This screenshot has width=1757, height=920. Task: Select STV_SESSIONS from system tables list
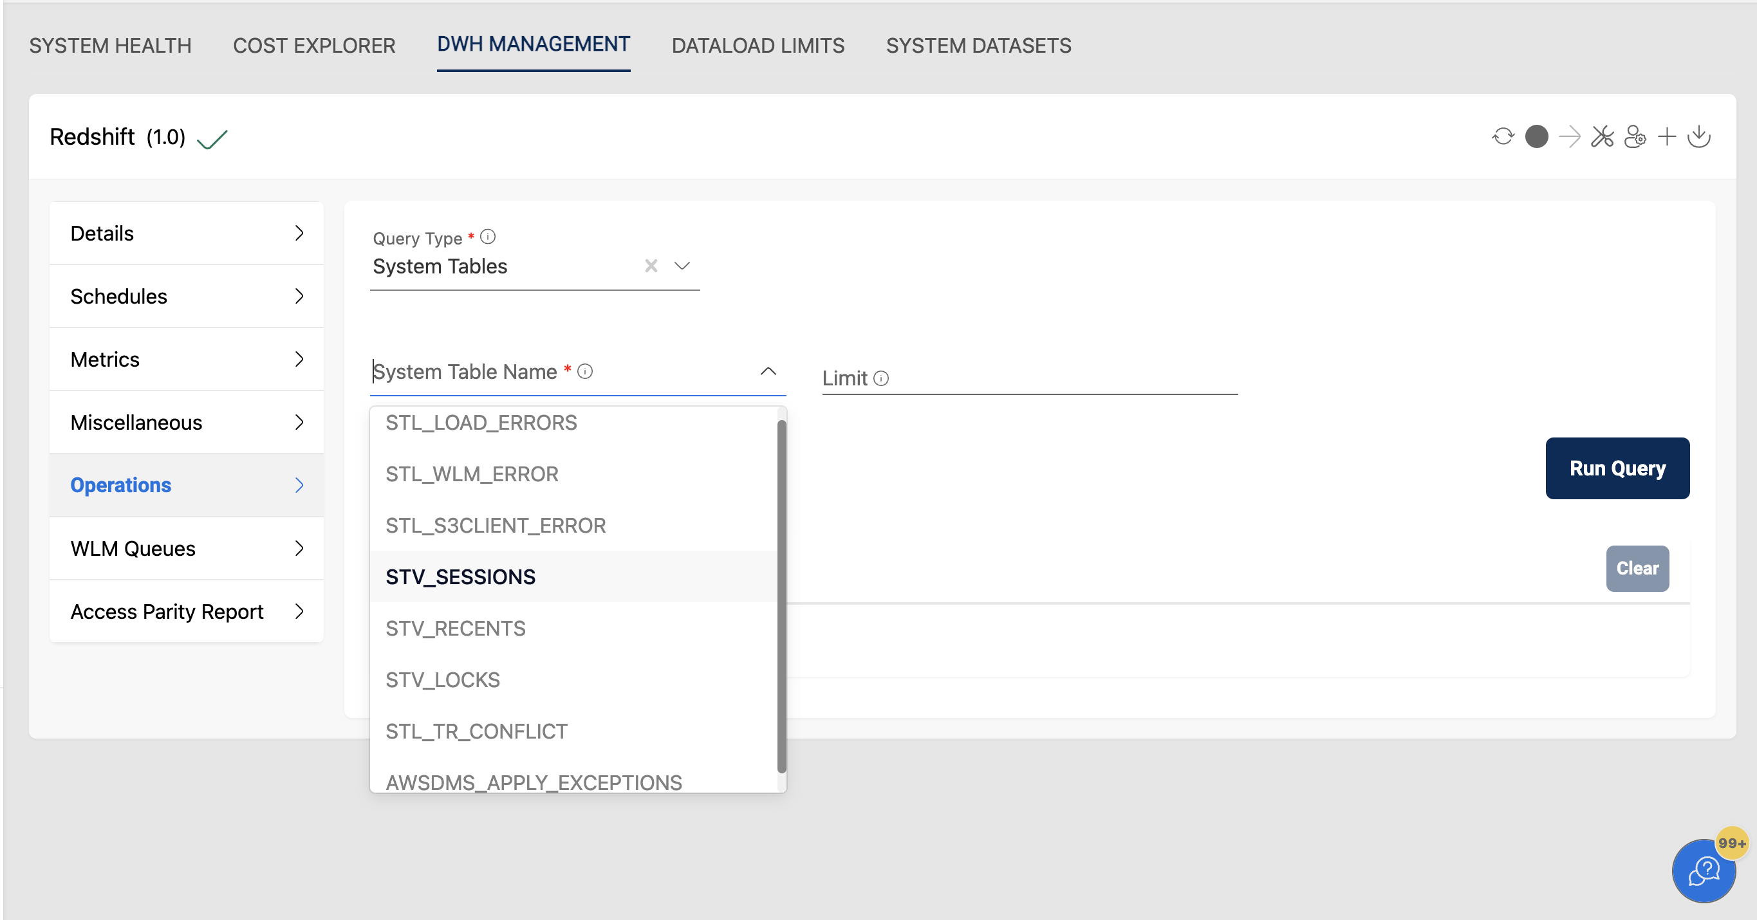(461, 576)
